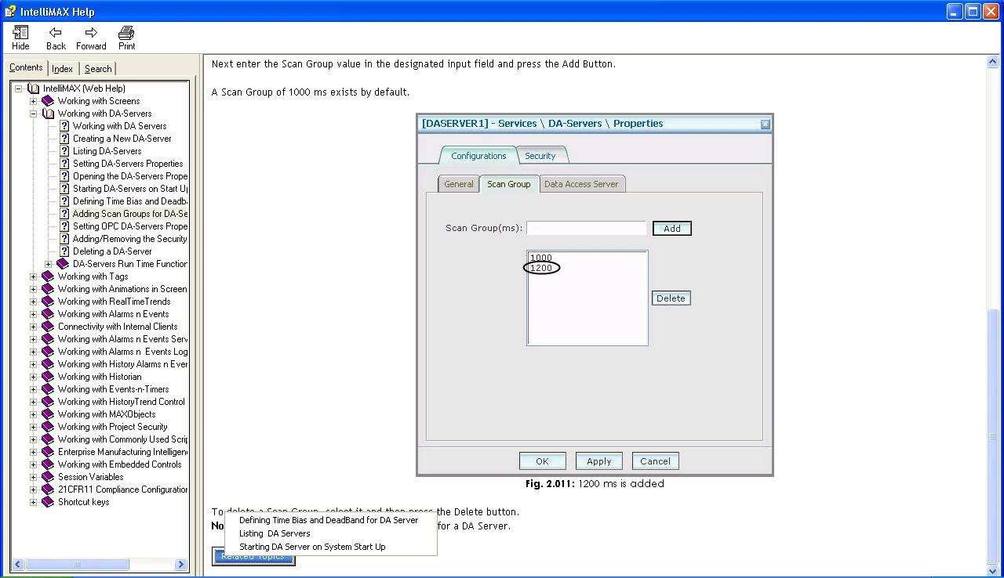
Task: Open Adding Scan Groups topic icon
Action: [64, 214]
